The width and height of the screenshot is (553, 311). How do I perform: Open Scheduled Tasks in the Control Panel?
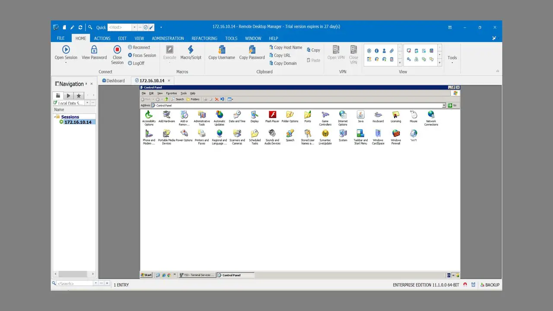pos(255,137)
